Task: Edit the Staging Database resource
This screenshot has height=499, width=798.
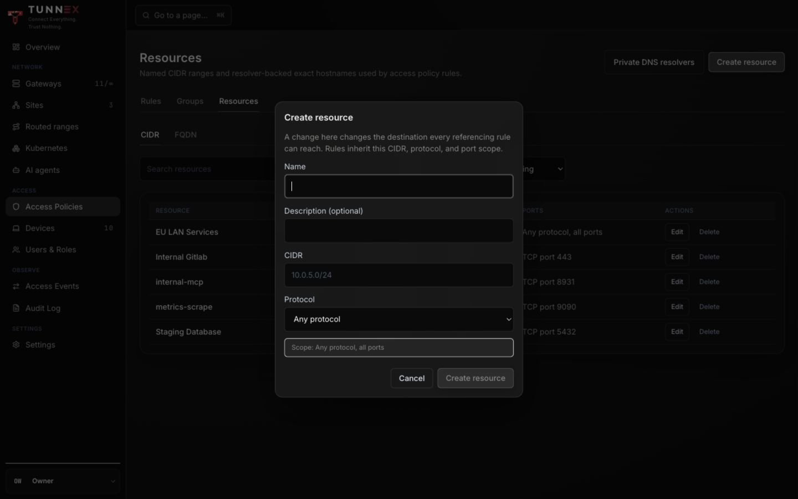Action: [x=677, y=332]
